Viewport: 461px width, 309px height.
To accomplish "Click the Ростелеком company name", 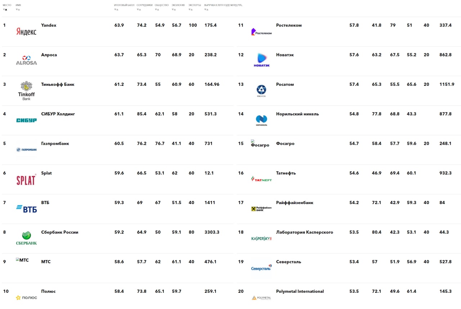I will (x=289, y=26).
